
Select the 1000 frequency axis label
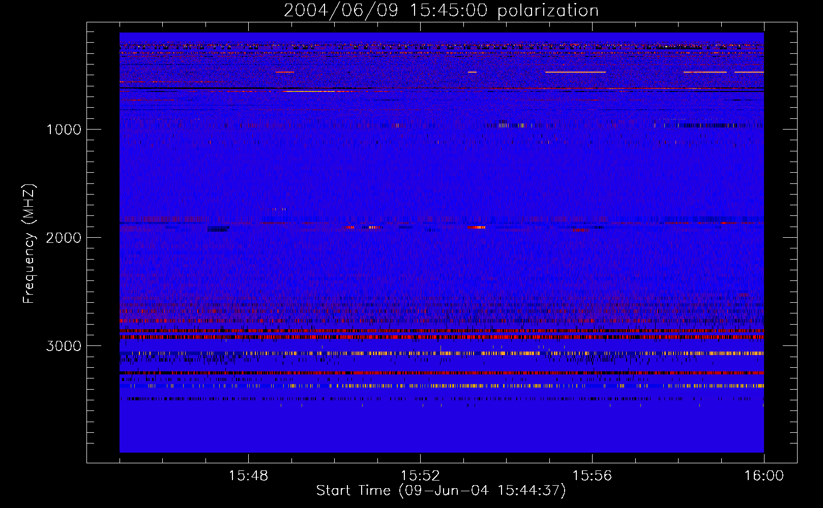pyautogui.click(x=64, y=130)
